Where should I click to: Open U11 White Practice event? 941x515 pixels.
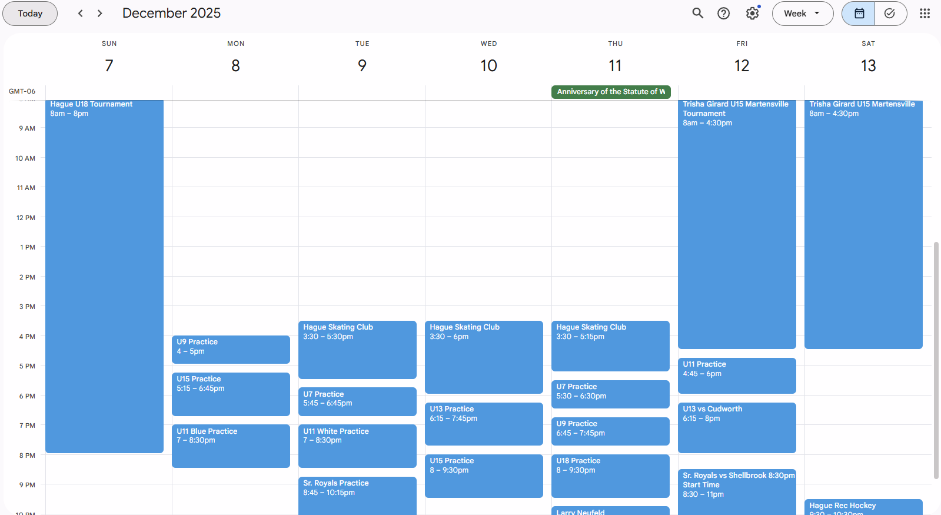coord(357,446)
